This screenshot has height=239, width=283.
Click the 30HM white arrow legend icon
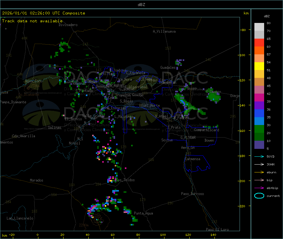(x=259, y=164)
